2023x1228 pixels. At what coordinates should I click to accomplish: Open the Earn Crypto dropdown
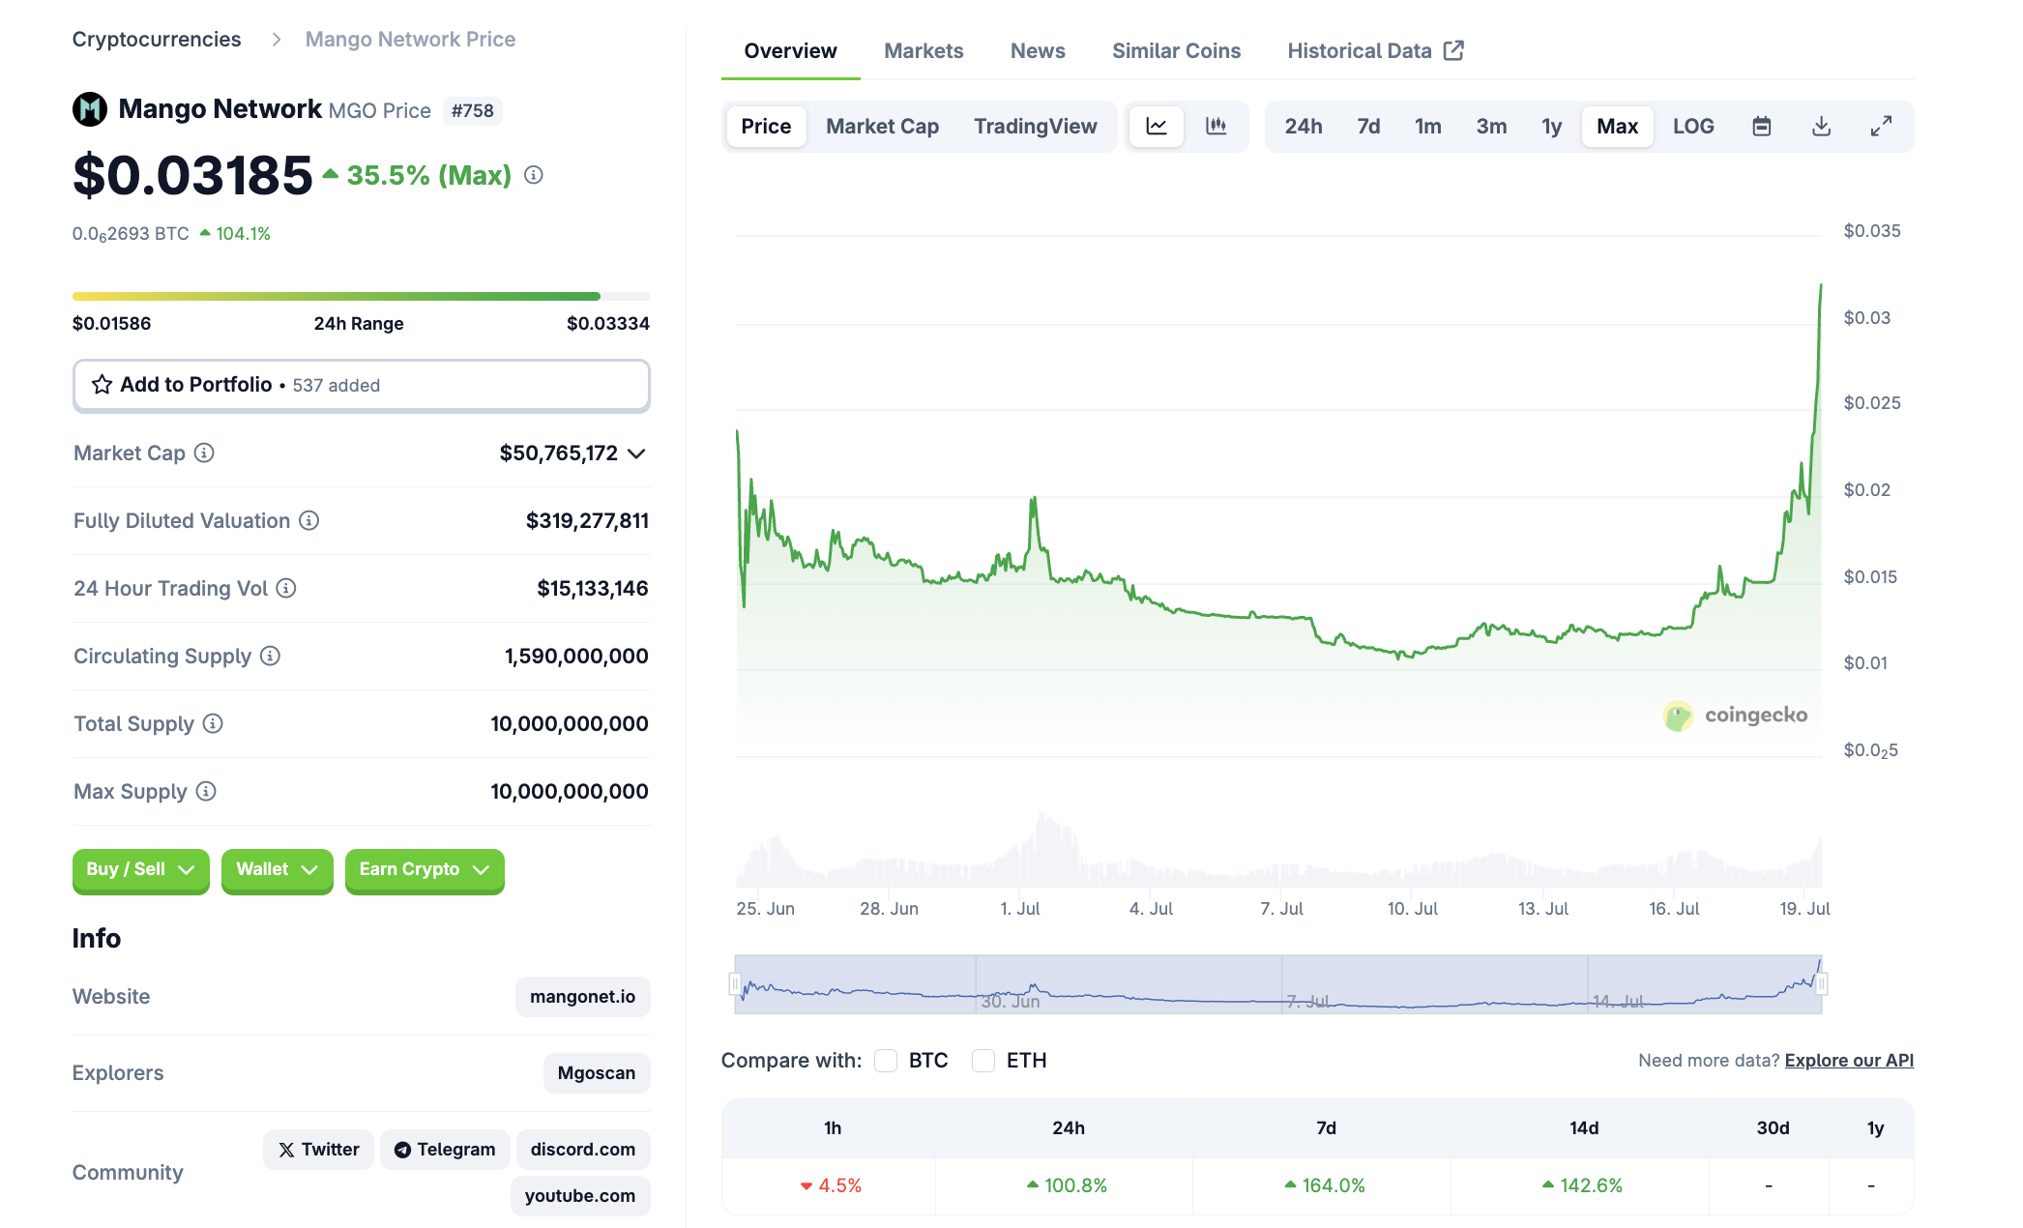pos(425,869)
